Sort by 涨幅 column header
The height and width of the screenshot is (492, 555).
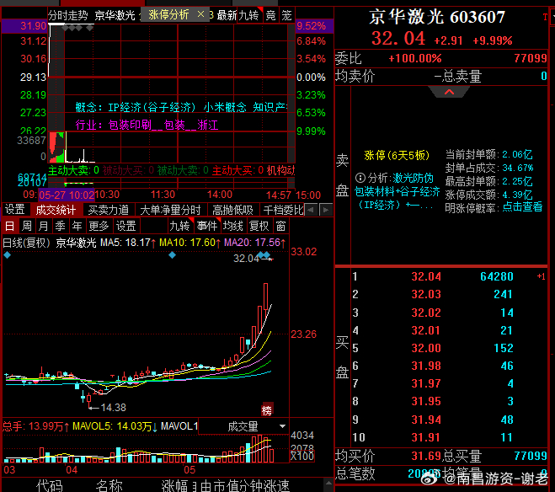point(174,485)
